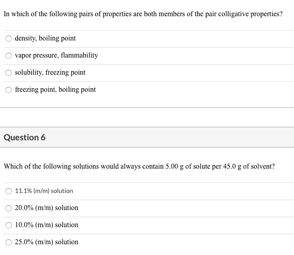Click the '10.0% (m/m) solution' label text
294x255 pixels.
[x=46, y=225]
